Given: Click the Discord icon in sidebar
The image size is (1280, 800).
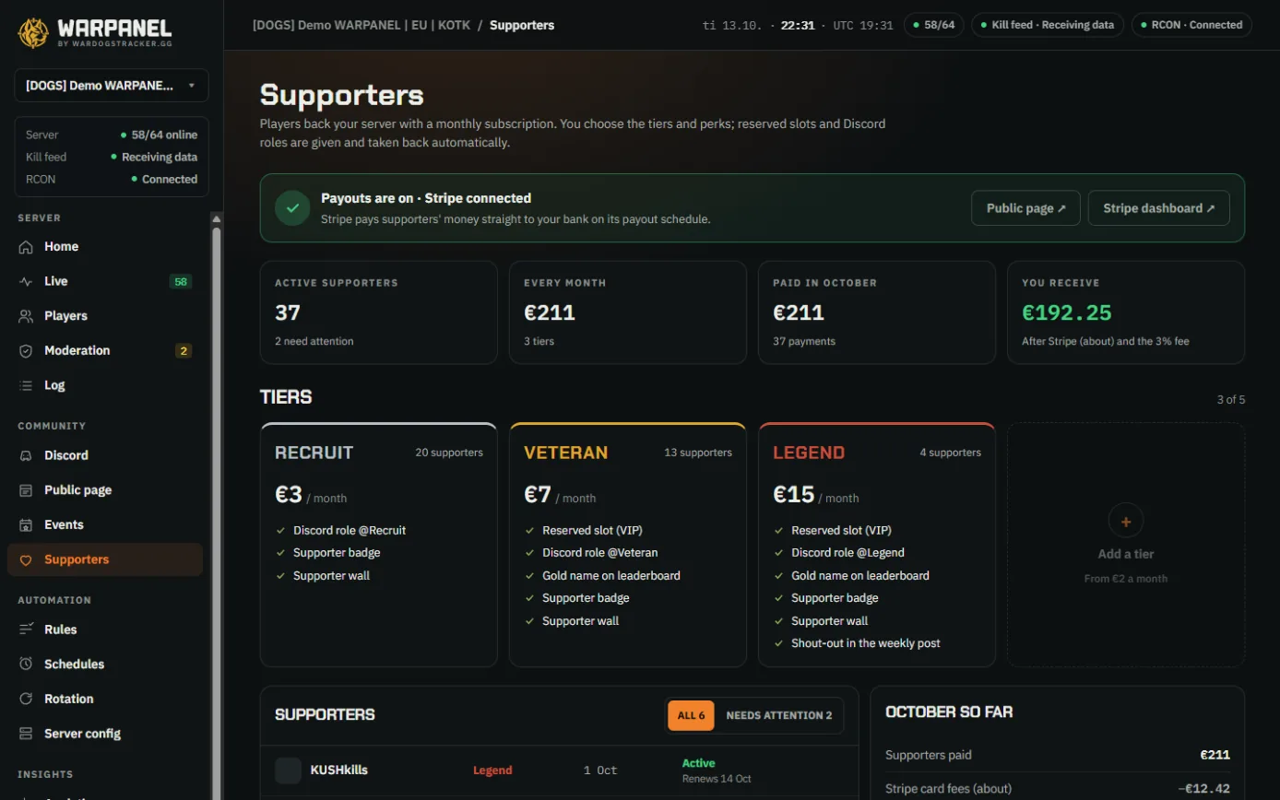Looking at the screenshot, I should pos(26,455).
